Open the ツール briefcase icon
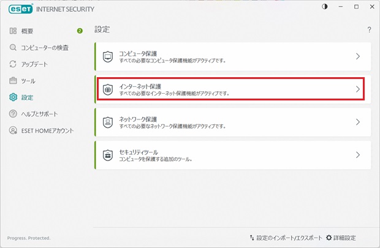 [x=13, y=81]
